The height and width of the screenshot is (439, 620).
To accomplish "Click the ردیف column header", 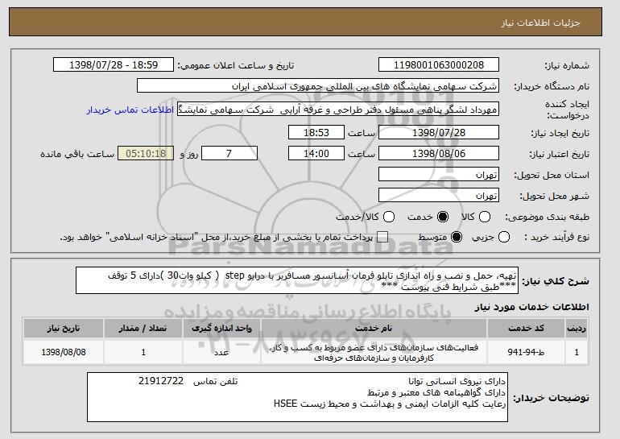I will tap(577, 329).
